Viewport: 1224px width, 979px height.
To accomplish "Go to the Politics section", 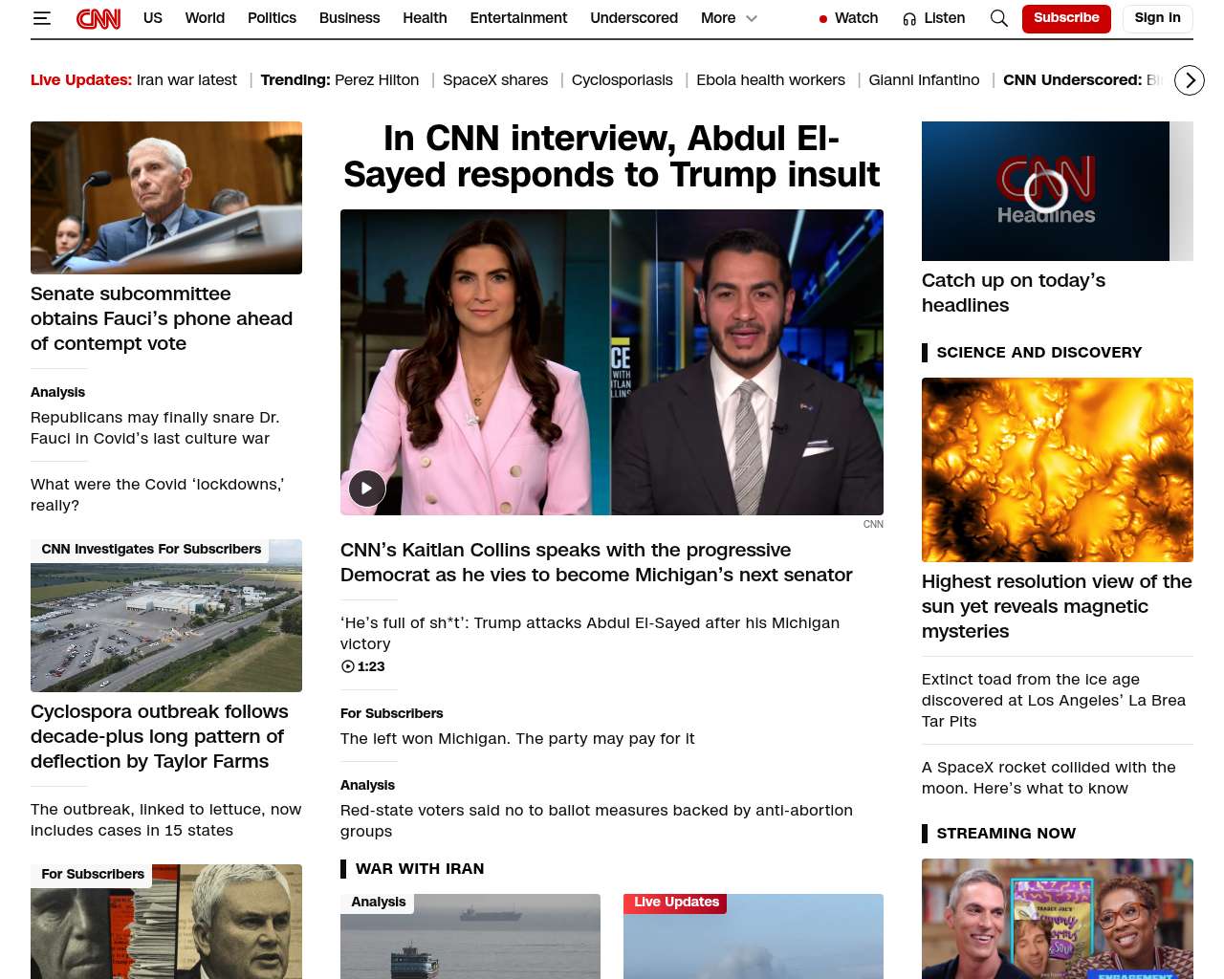I will coord(272,18).
